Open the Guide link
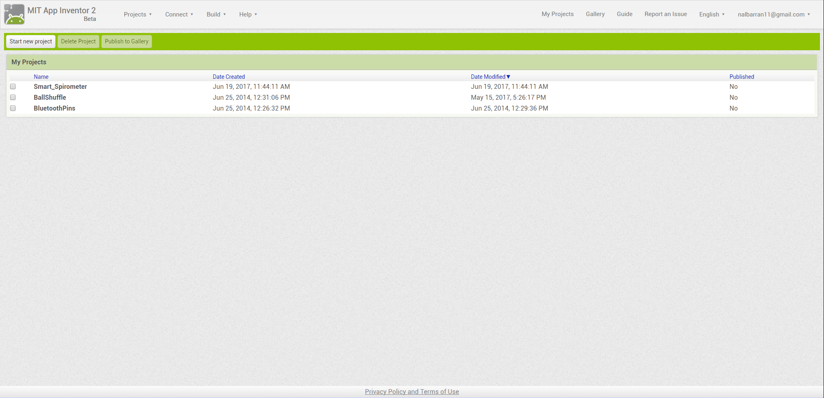This screenshot has height=398, width=824. [625, 14]
